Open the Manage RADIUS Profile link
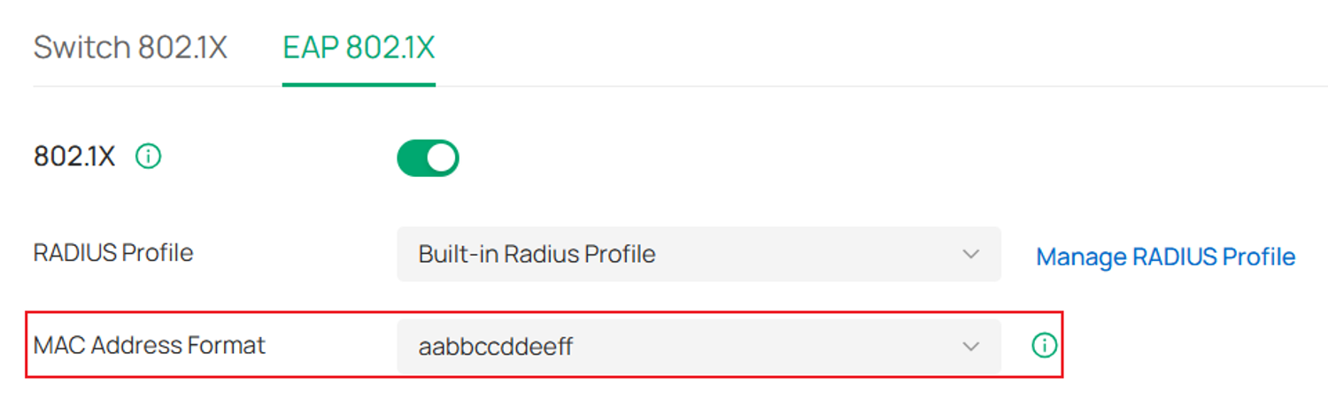Screen dimensions: 1328x406 pyautogui.click(x=1165, y=257)
